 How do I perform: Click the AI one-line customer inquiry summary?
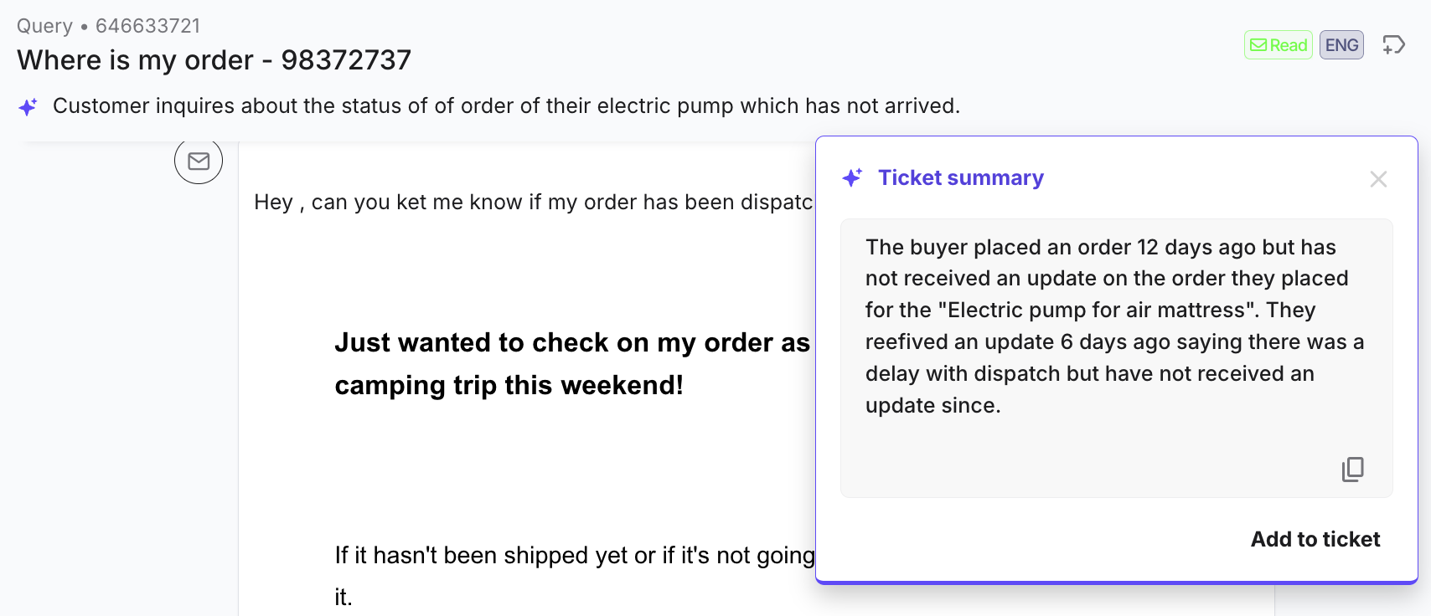click(506, 106)
